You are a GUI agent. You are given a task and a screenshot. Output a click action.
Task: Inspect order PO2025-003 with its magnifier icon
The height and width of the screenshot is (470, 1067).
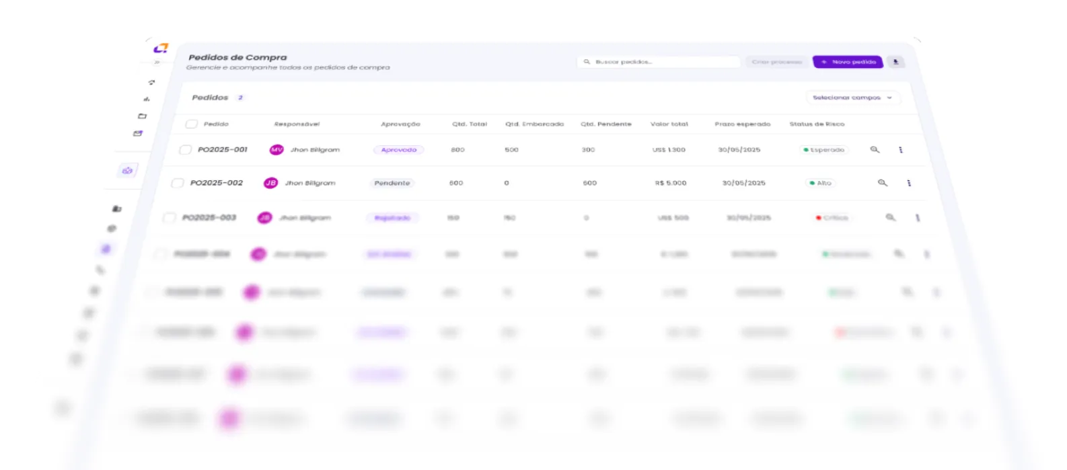coord(891,218)
